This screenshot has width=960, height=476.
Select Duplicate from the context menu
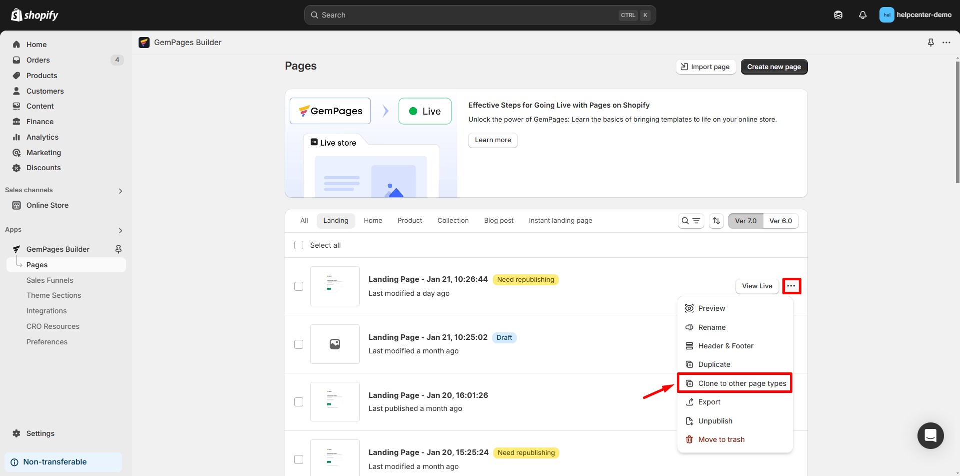tap(714, 364)
